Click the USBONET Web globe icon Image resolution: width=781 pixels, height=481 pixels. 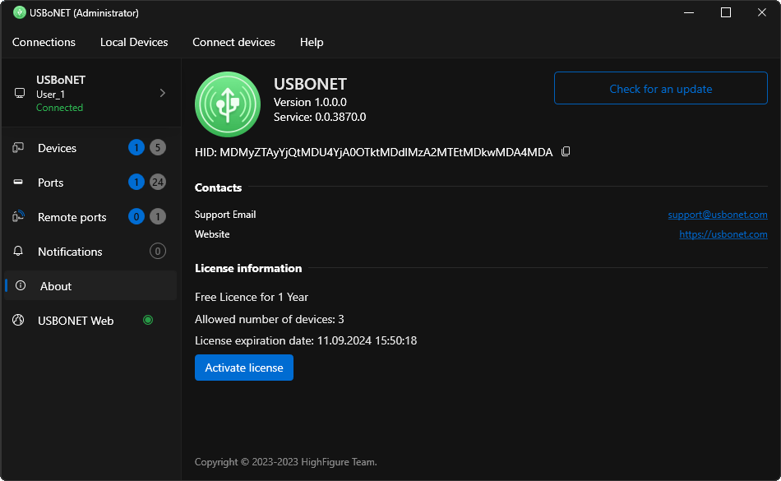18,321
